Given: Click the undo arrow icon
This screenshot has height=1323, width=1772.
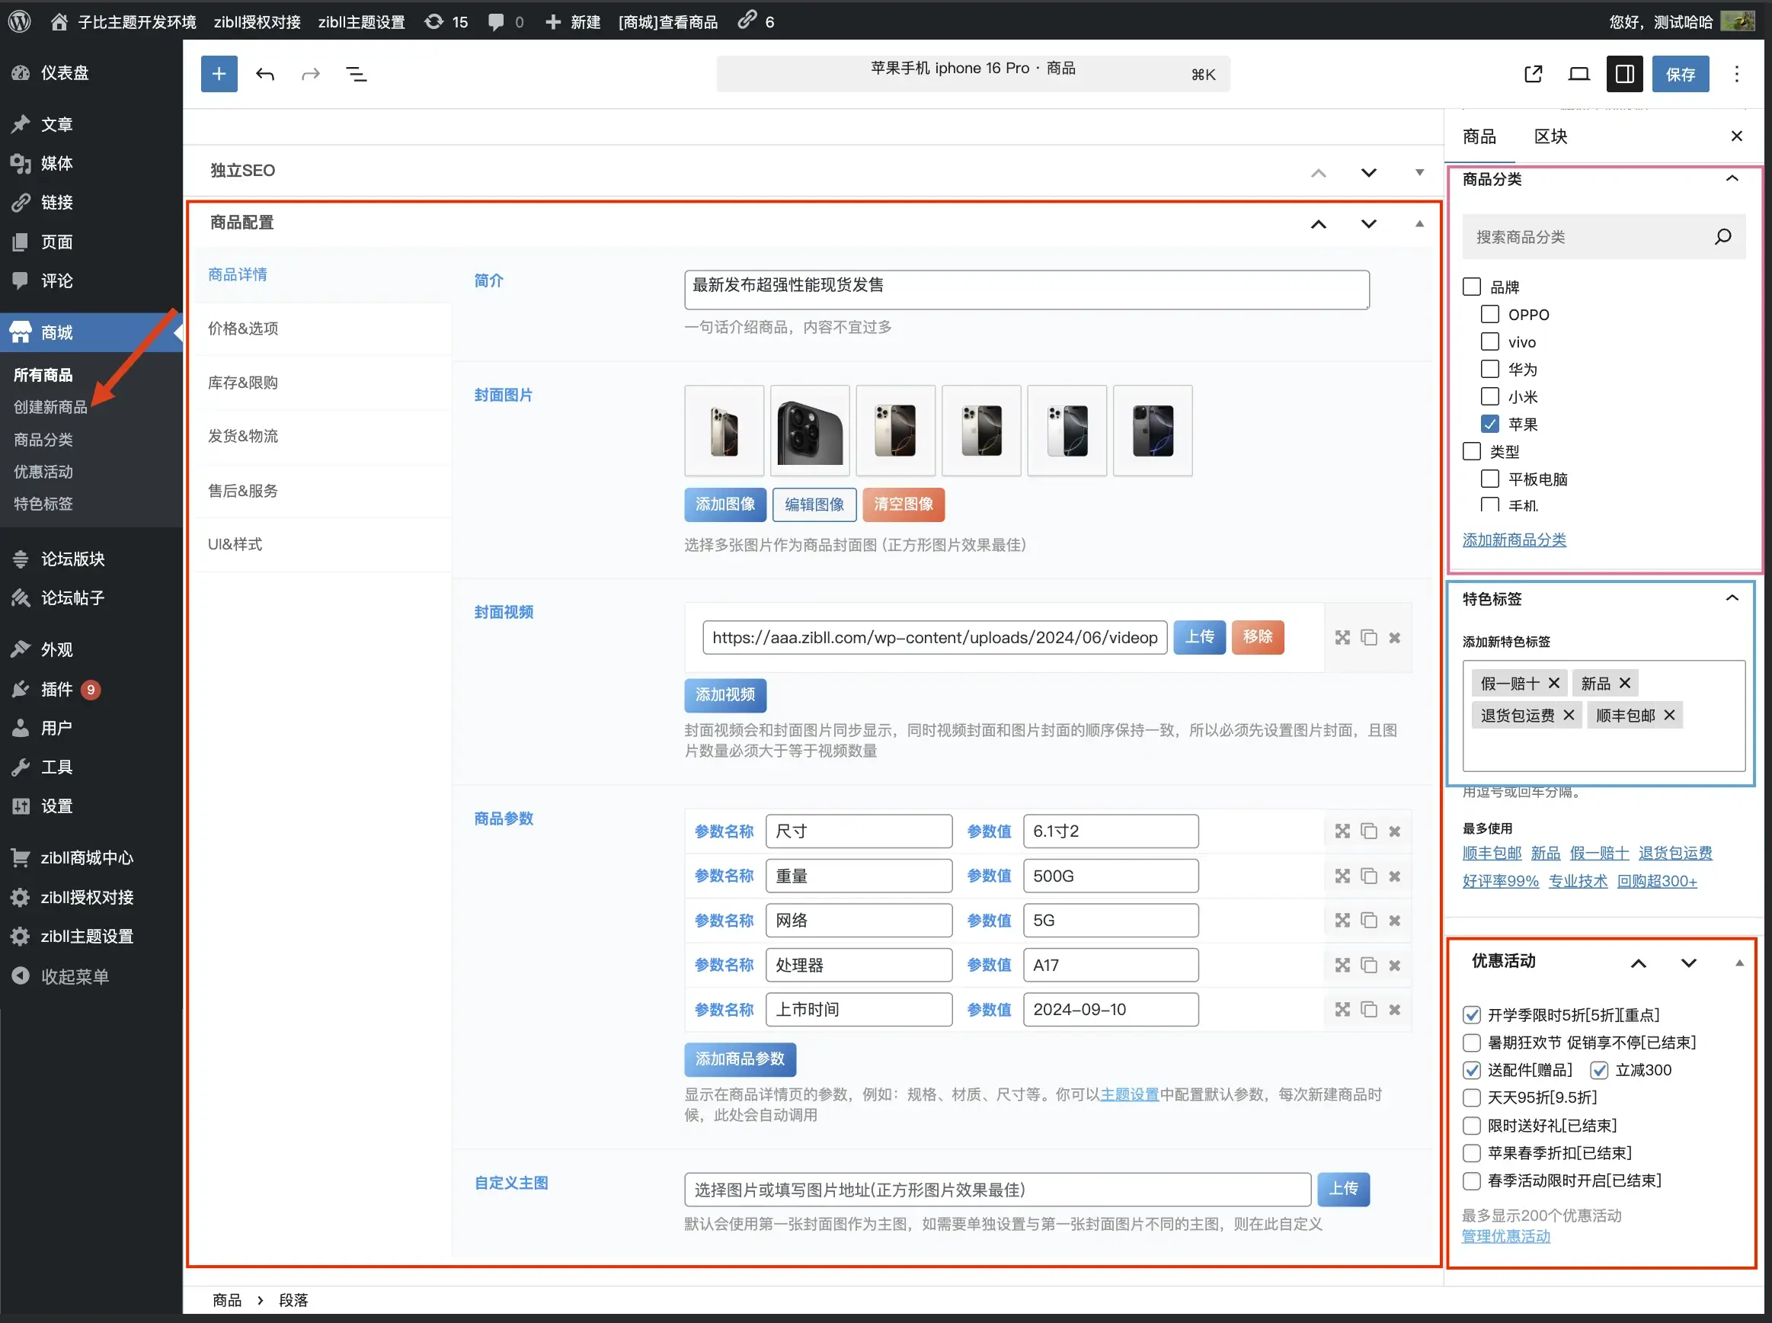Looking at the screenshot, I should tap(265, 75).
